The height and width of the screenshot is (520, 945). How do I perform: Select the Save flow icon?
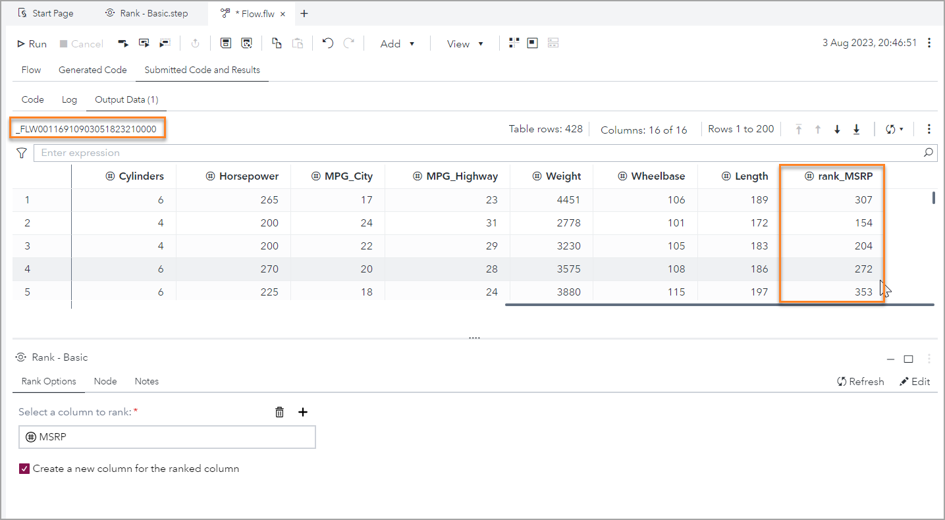tap(226, 43)
